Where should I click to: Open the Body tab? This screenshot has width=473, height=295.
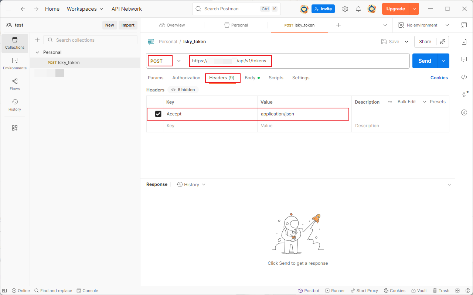pyautogui.click(x=252, y=78)
